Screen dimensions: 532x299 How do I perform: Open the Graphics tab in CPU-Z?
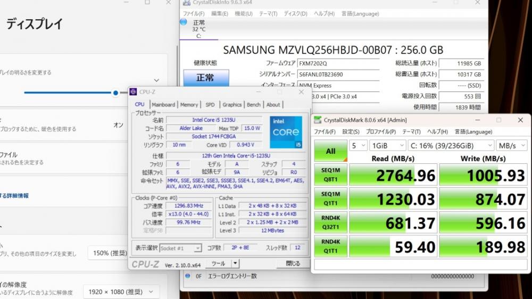pyautogui.click(x=232, y=105)
